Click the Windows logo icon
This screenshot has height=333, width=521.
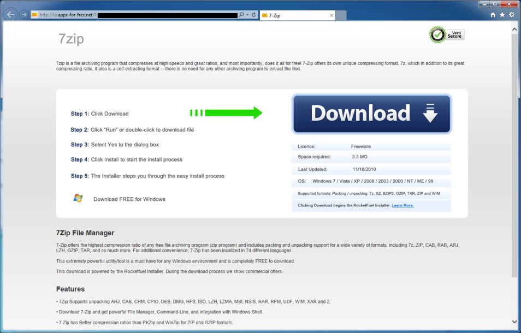pos(78,198)
